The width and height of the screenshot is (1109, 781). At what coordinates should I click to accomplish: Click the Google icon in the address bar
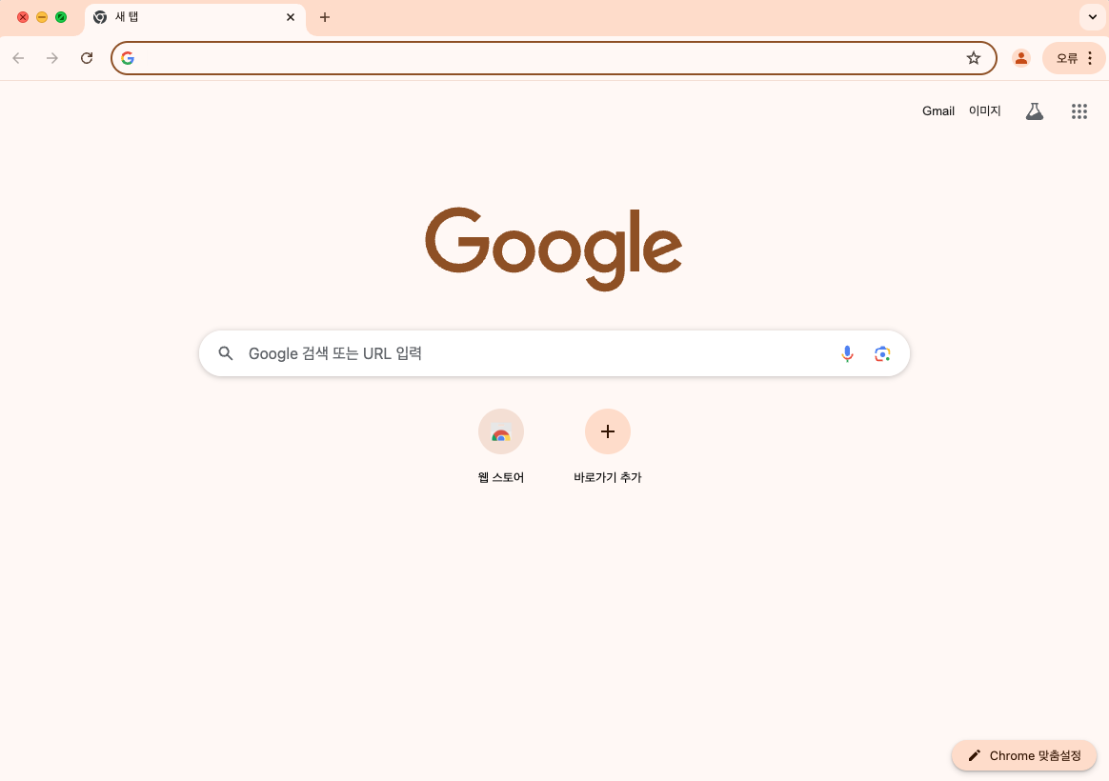pos(128,58)
